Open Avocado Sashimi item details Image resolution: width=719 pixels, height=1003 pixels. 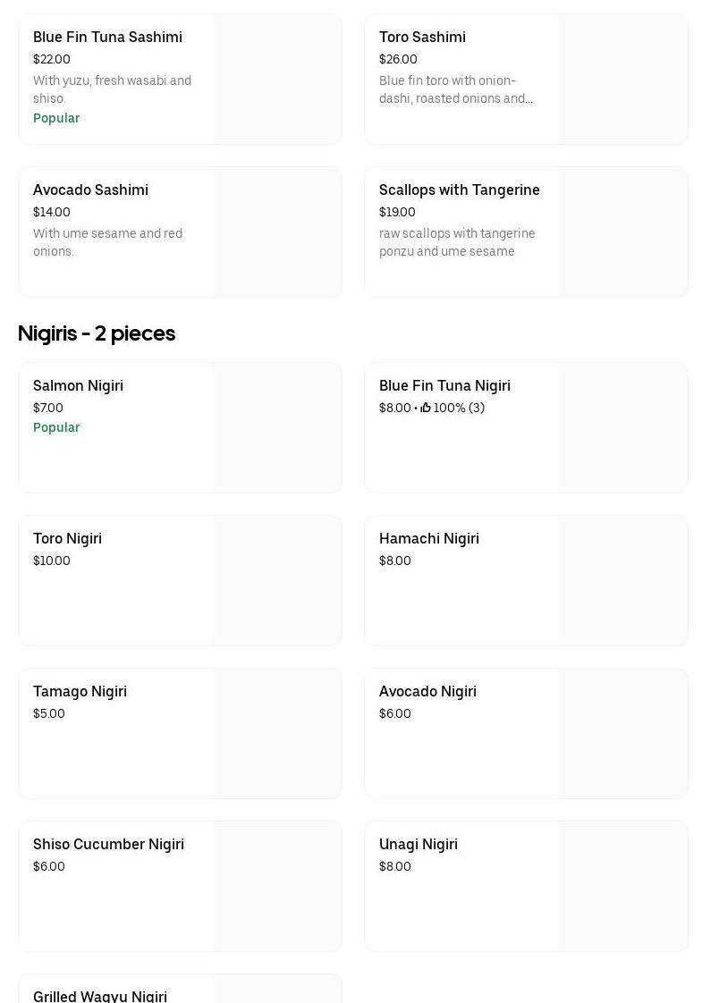[x=90, y=190]
